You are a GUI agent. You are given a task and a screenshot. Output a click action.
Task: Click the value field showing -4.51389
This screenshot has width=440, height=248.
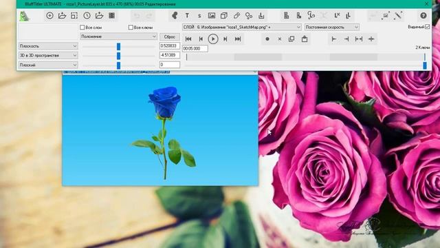170,55
